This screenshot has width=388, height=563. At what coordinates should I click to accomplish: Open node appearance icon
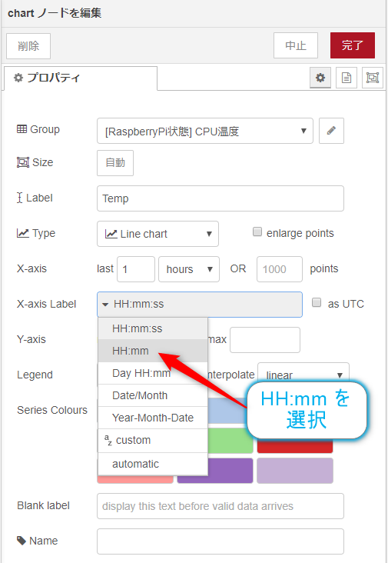click(372, 78)
